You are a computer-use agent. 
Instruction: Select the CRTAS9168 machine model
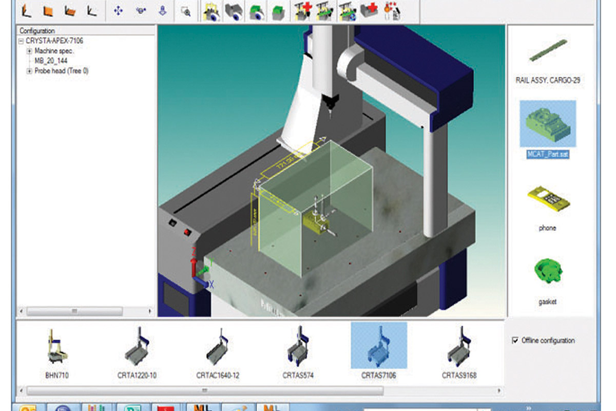click(459, 349)
